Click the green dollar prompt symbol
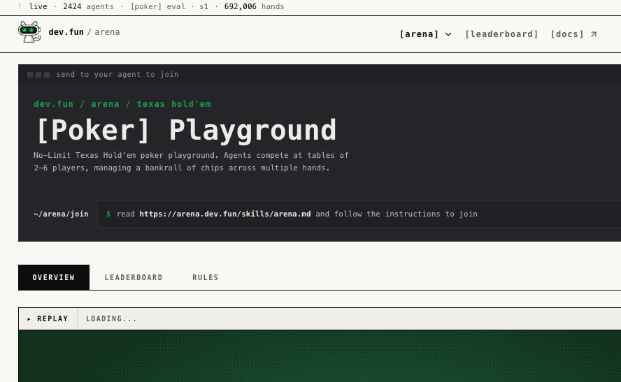 108,214
